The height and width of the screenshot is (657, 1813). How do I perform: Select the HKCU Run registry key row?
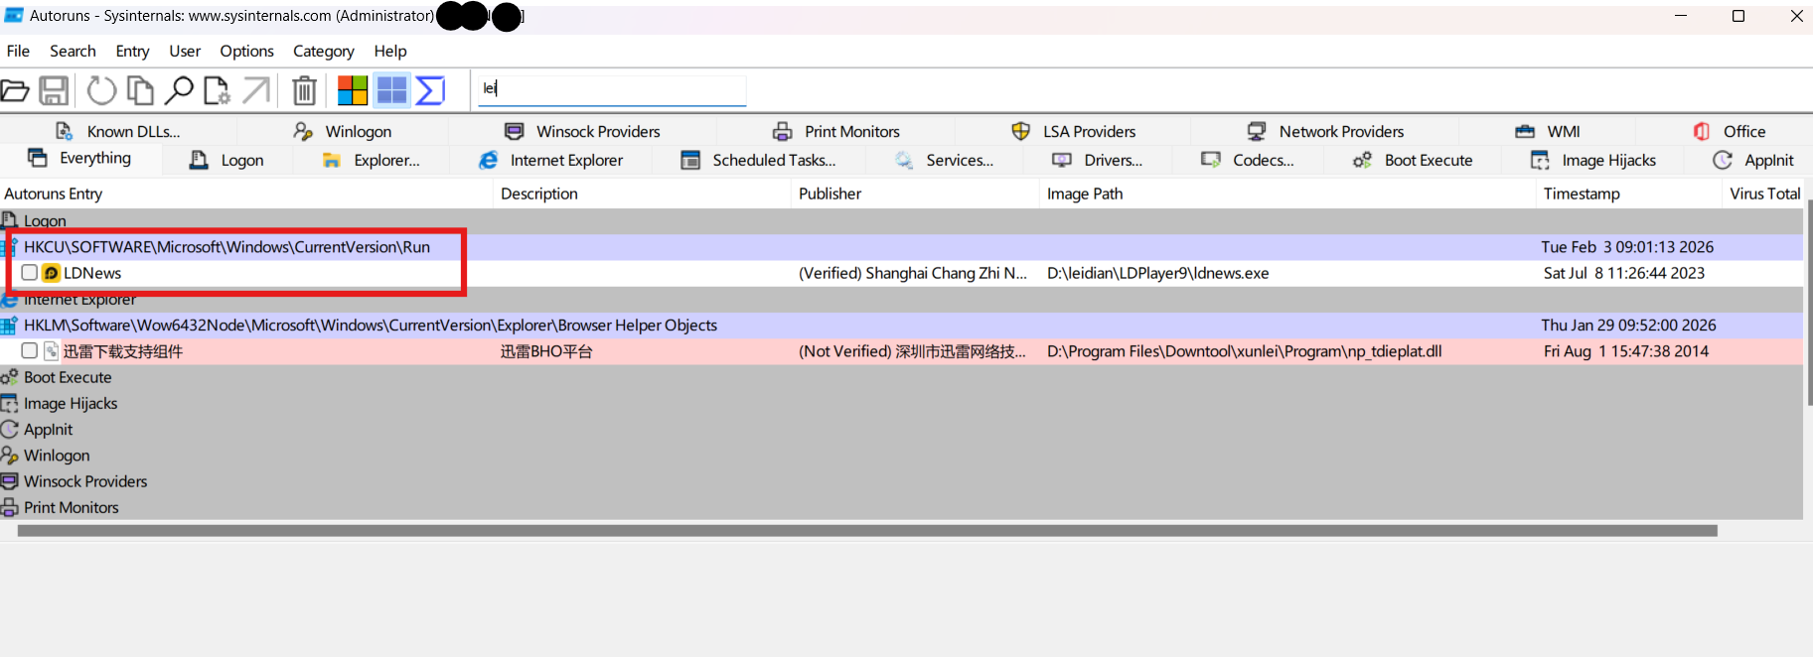[227, 247]
